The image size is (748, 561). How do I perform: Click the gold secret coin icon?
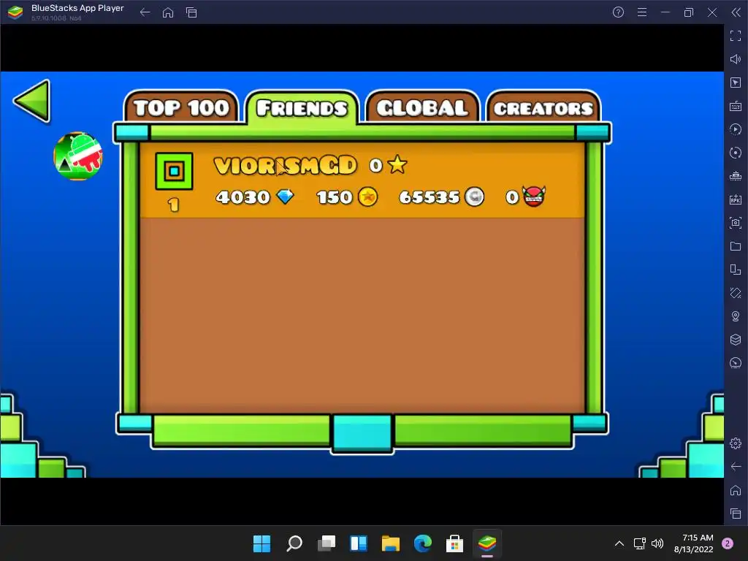tap(368, 196)
